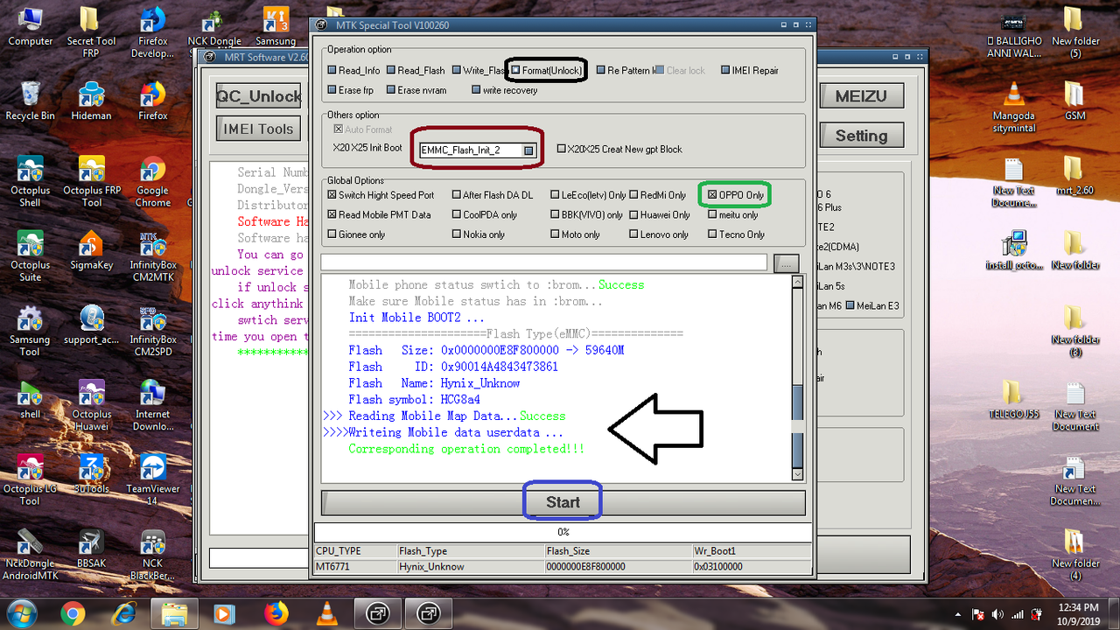Click the Windows Start orb
Image resolution: width=1120 pixels, height=630 pixels.
(20, 612)
